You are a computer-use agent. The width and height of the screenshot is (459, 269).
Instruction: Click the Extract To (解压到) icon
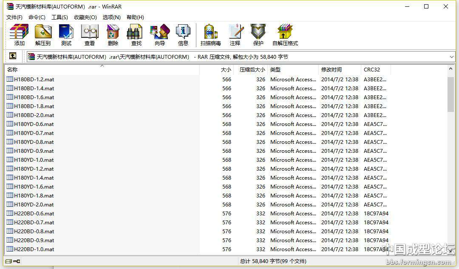pos(42,35)
